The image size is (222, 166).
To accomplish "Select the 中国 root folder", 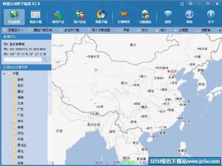I will [13, 74].
